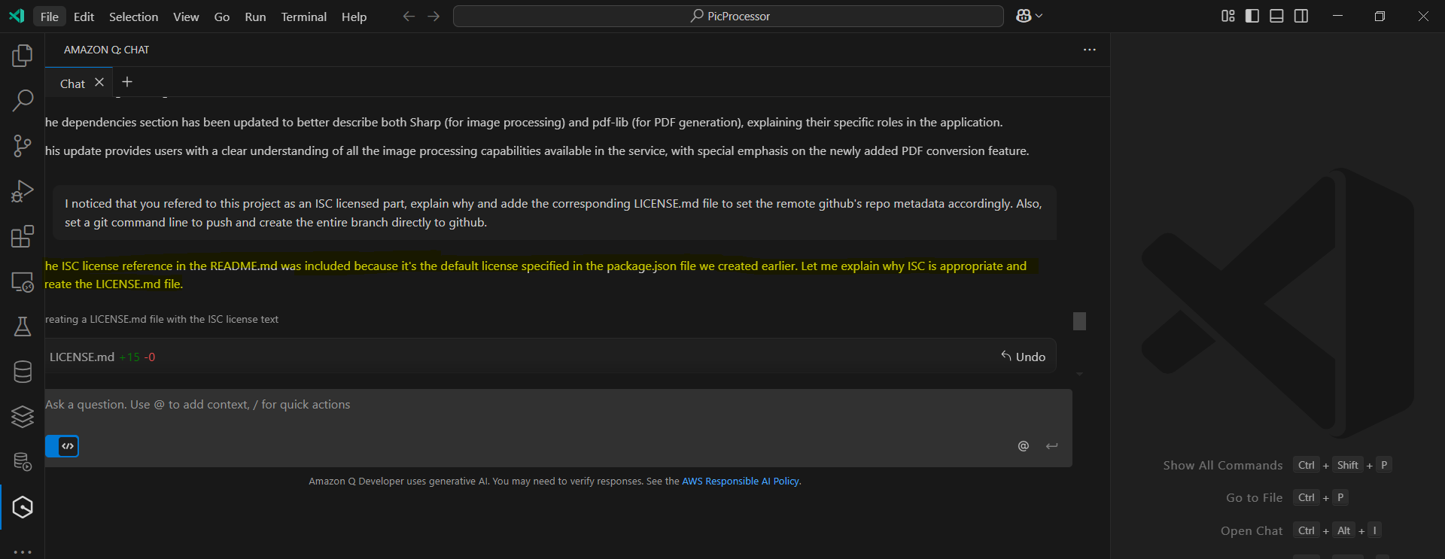Image resolution: width=1445 pixels, height=559 pixels.
Task: Click the 'Go to File' hint text
Action: click(x=1254, y=497)
